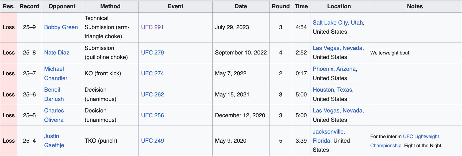Open the UFC Lightweight Championship link
This screenshot has height=156, width=462.
421,136
